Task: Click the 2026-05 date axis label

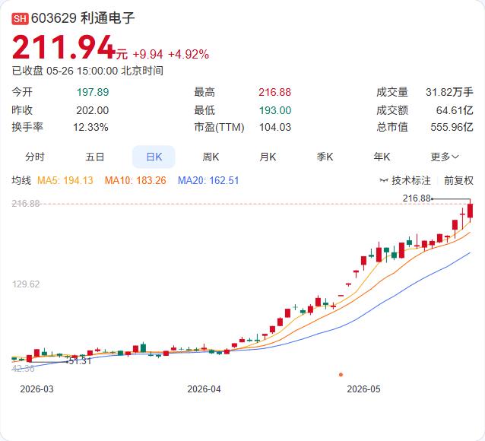Action: [363, 389]
